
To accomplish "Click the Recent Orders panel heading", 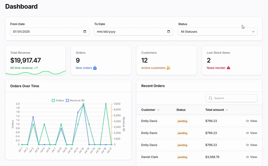I will click(153, 86).
